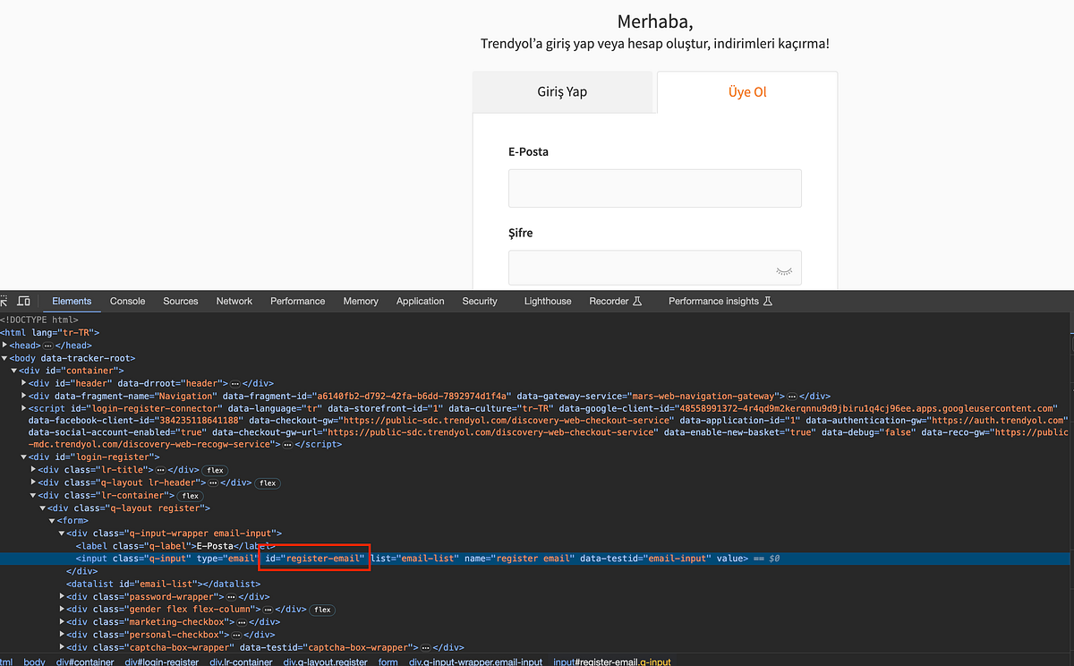
Task: Click the Performance insights flask icon
Action: pyautogui.click(x=768, y=302)
